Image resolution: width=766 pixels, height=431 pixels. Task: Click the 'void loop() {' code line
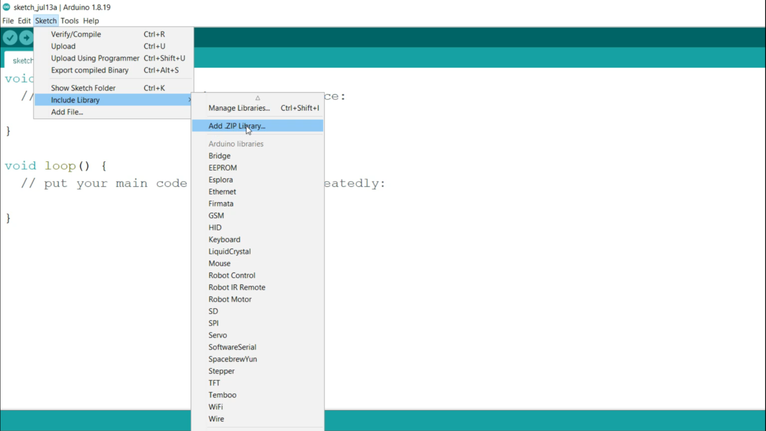click(56, 166)
